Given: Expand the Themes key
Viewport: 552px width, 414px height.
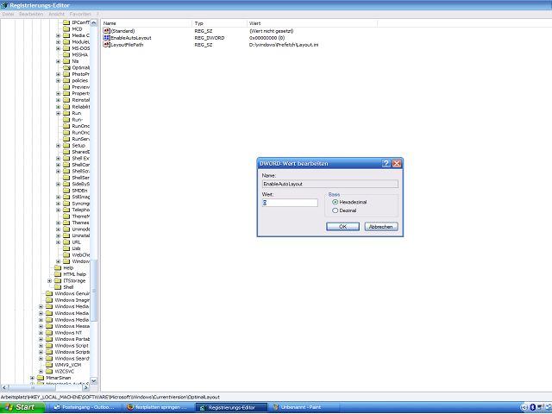Looking at the screenshot, I should click(x=58, y=223).
